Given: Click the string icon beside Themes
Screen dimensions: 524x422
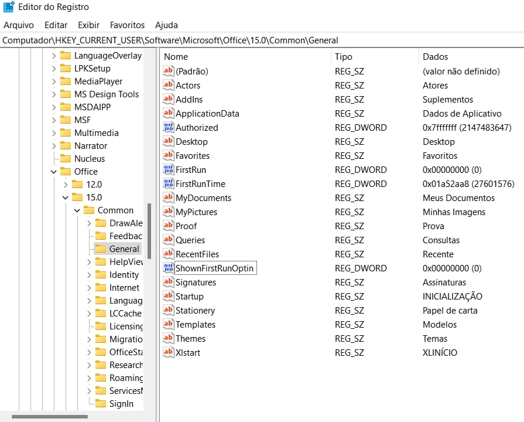Looking at the screenshot, I should (169, 338).
